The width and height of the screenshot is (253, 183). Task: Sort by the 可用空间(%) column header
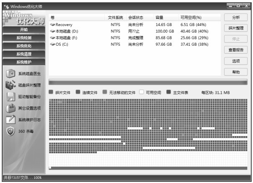[x=199, y=18]
